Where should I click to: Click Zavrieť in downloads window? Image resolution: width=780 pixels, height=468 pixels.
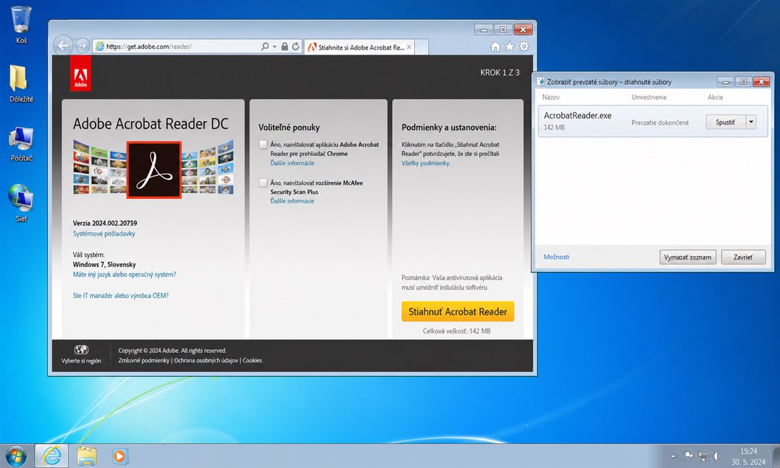point(744,257)
